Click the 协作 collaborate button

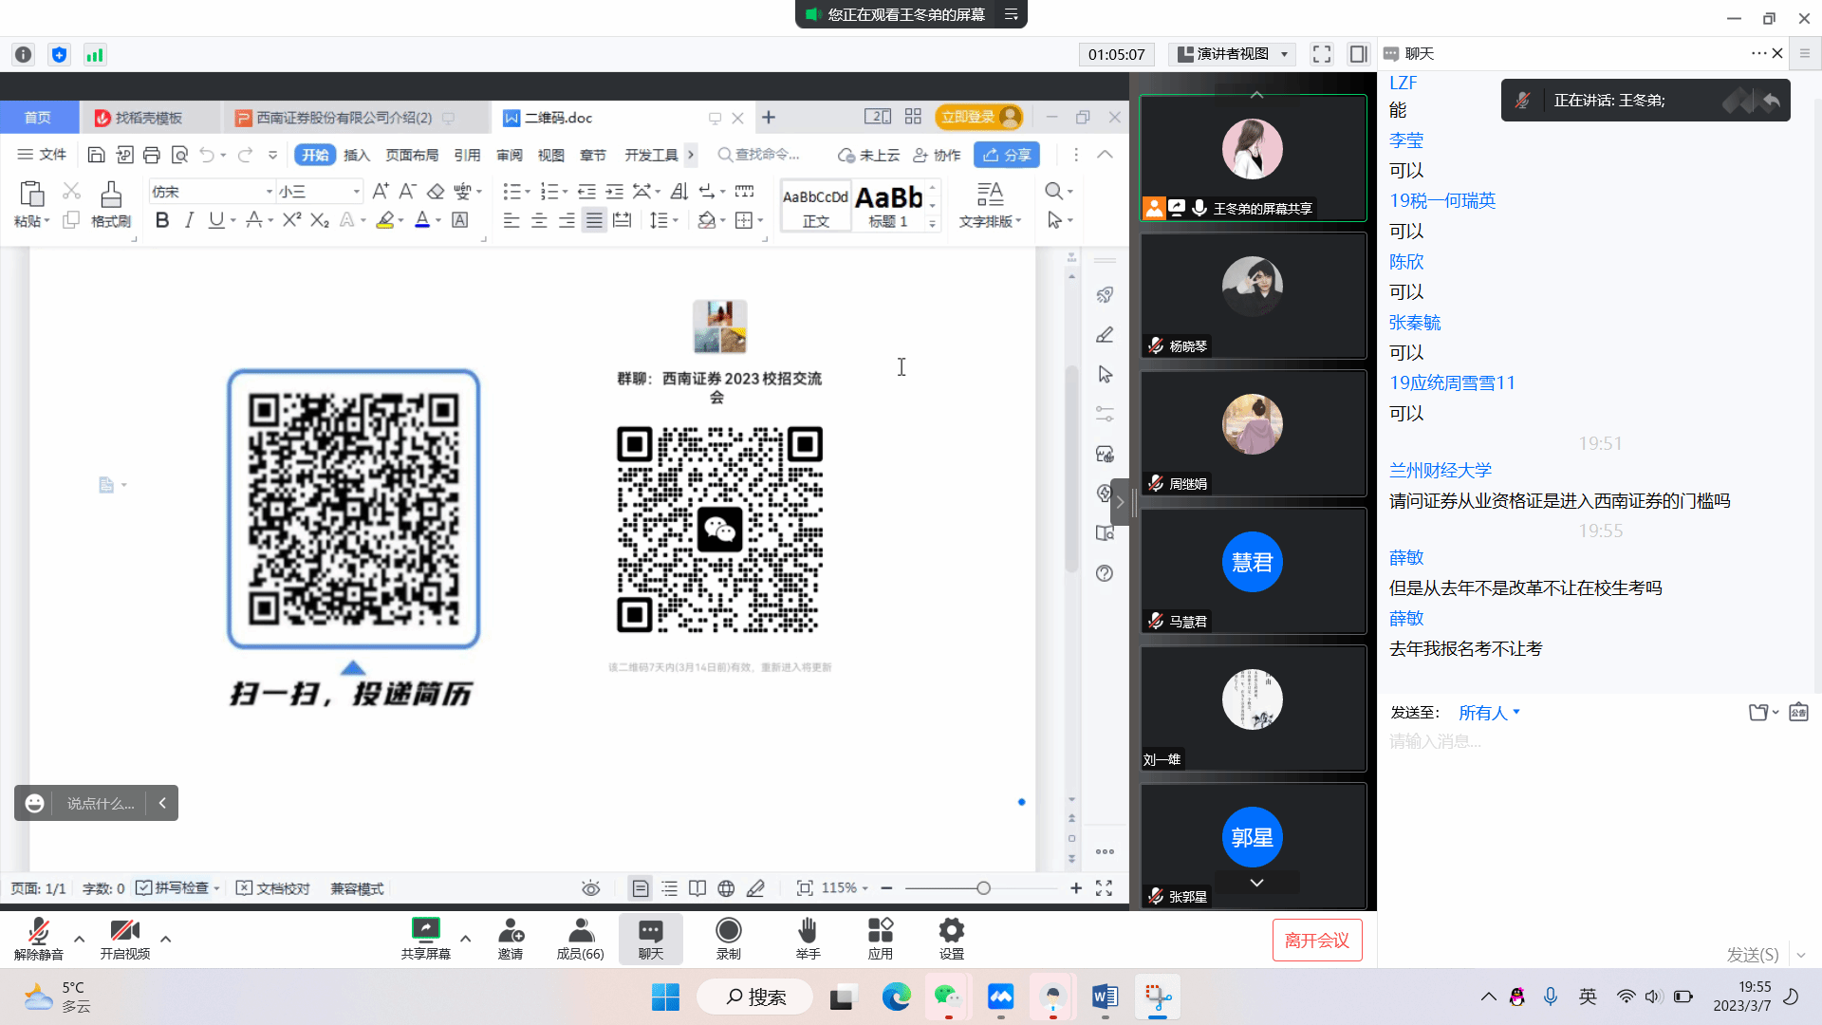tap(937, 155)
